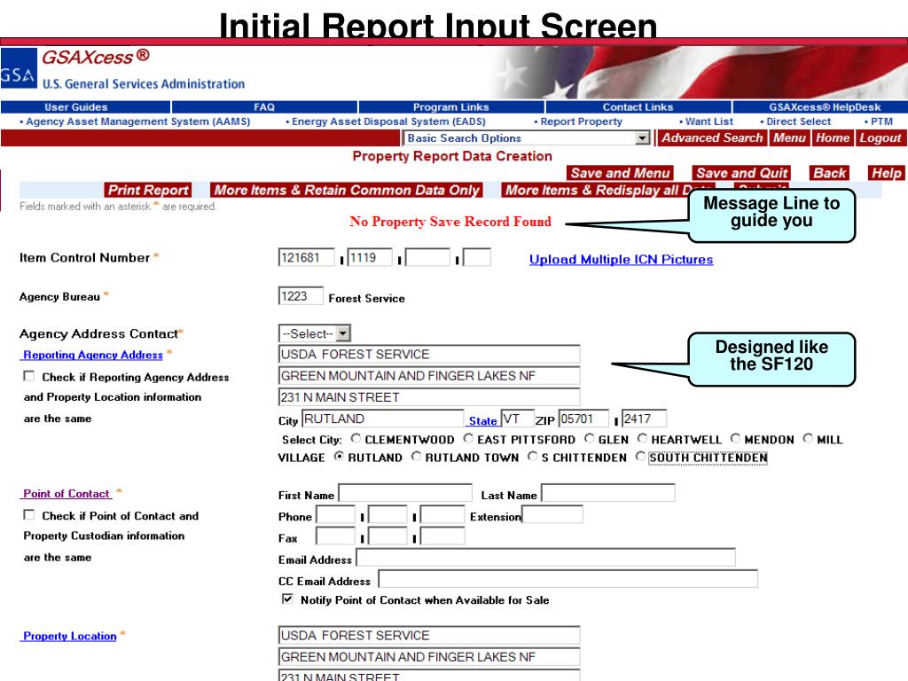Click the CC Email Address input field
This screenshot has height=681, width=908.
click(568, 579)
